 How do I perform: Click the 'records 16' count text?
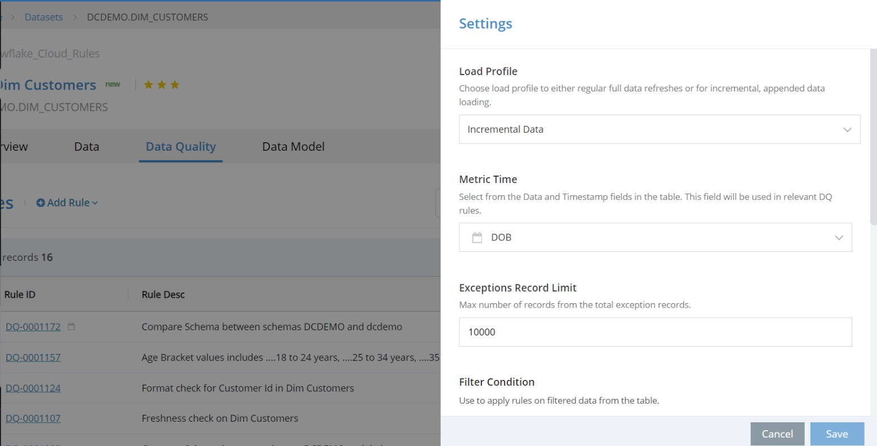click(27, 257)
